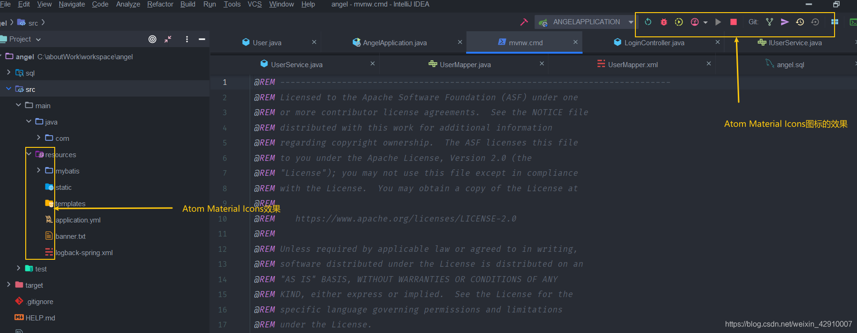Image resolution: width=857 pixels, height=333 pixels.
Task: Close the AngelApplication.java tab
Action: [460, 42]
